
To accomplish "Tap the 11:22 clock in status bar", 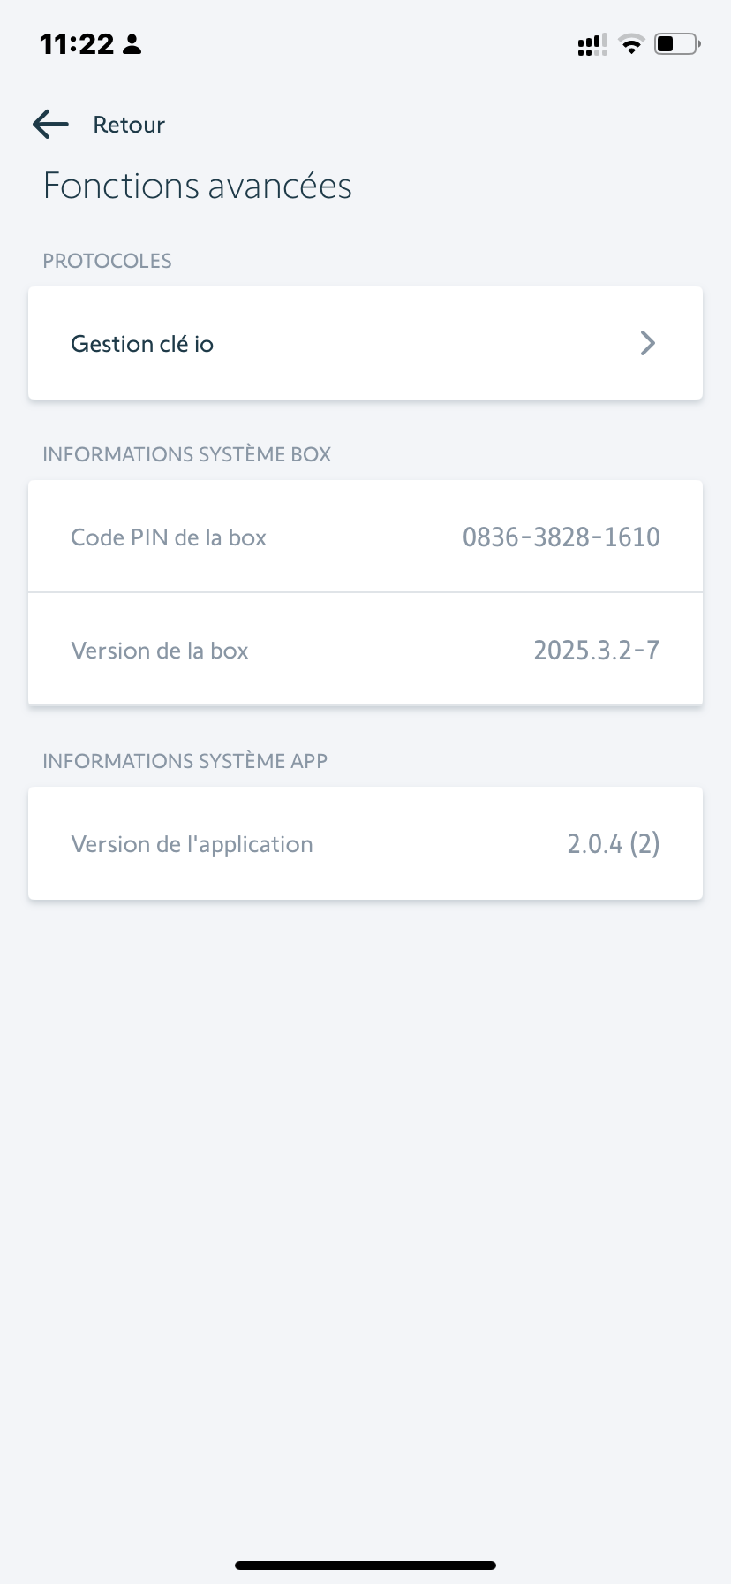I will pyautogui.click(x=77, y=44).
